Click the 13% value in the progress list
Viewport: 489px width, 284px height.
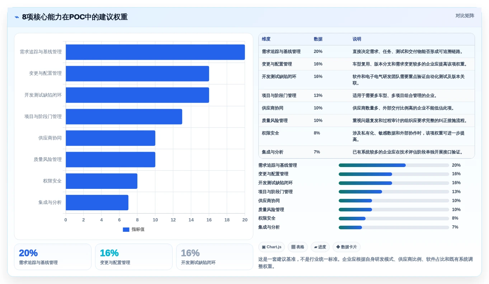click(x=456, y=192)
